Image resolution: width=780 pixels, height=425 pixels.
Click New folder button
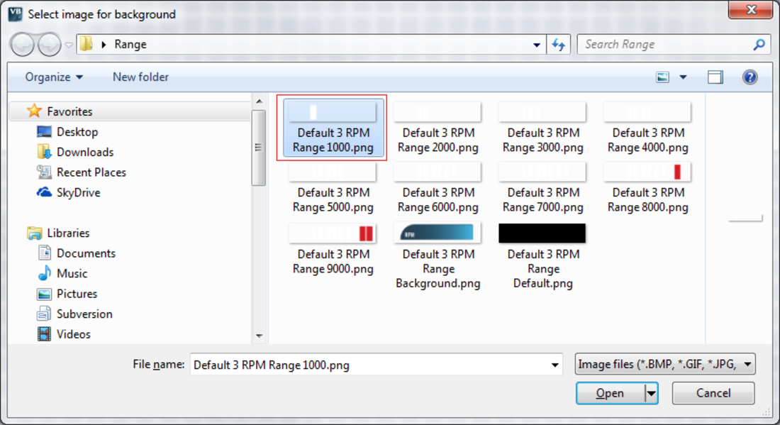point(141,77)
